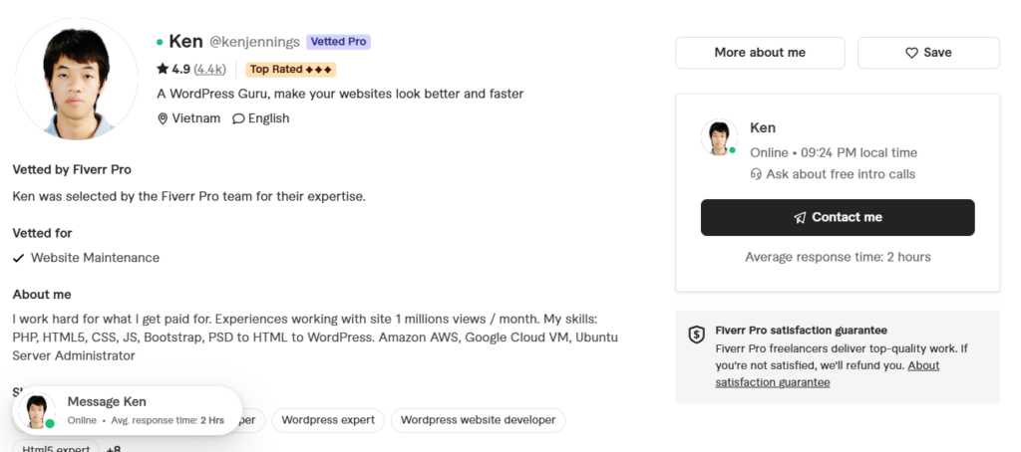Click the Vietnam location text
Viewport: 1021px width, 452px height.
(x=196, y=118)
